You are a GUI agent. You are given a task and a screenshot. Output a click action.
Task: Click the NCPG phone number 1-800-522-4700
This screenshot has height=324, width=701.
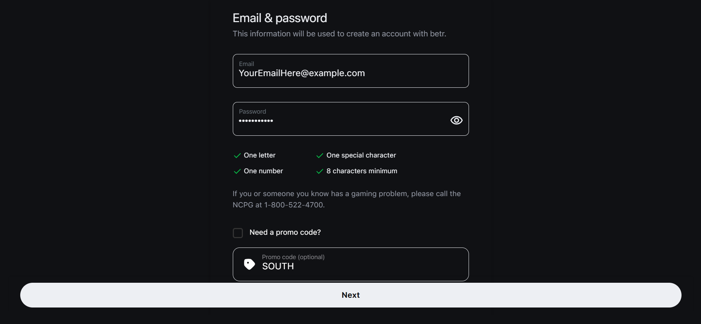tap(294, 205)
